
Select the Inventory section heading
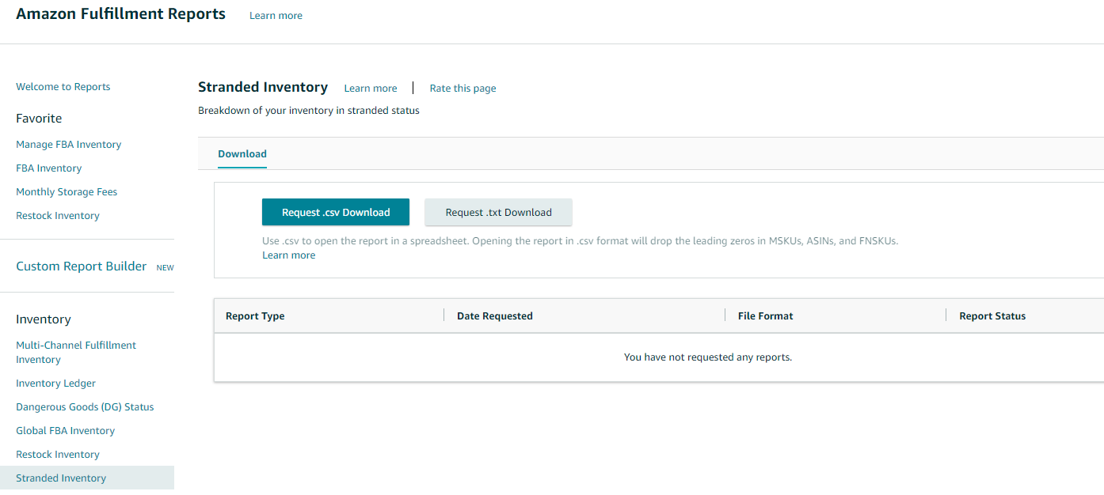(44, 319)
